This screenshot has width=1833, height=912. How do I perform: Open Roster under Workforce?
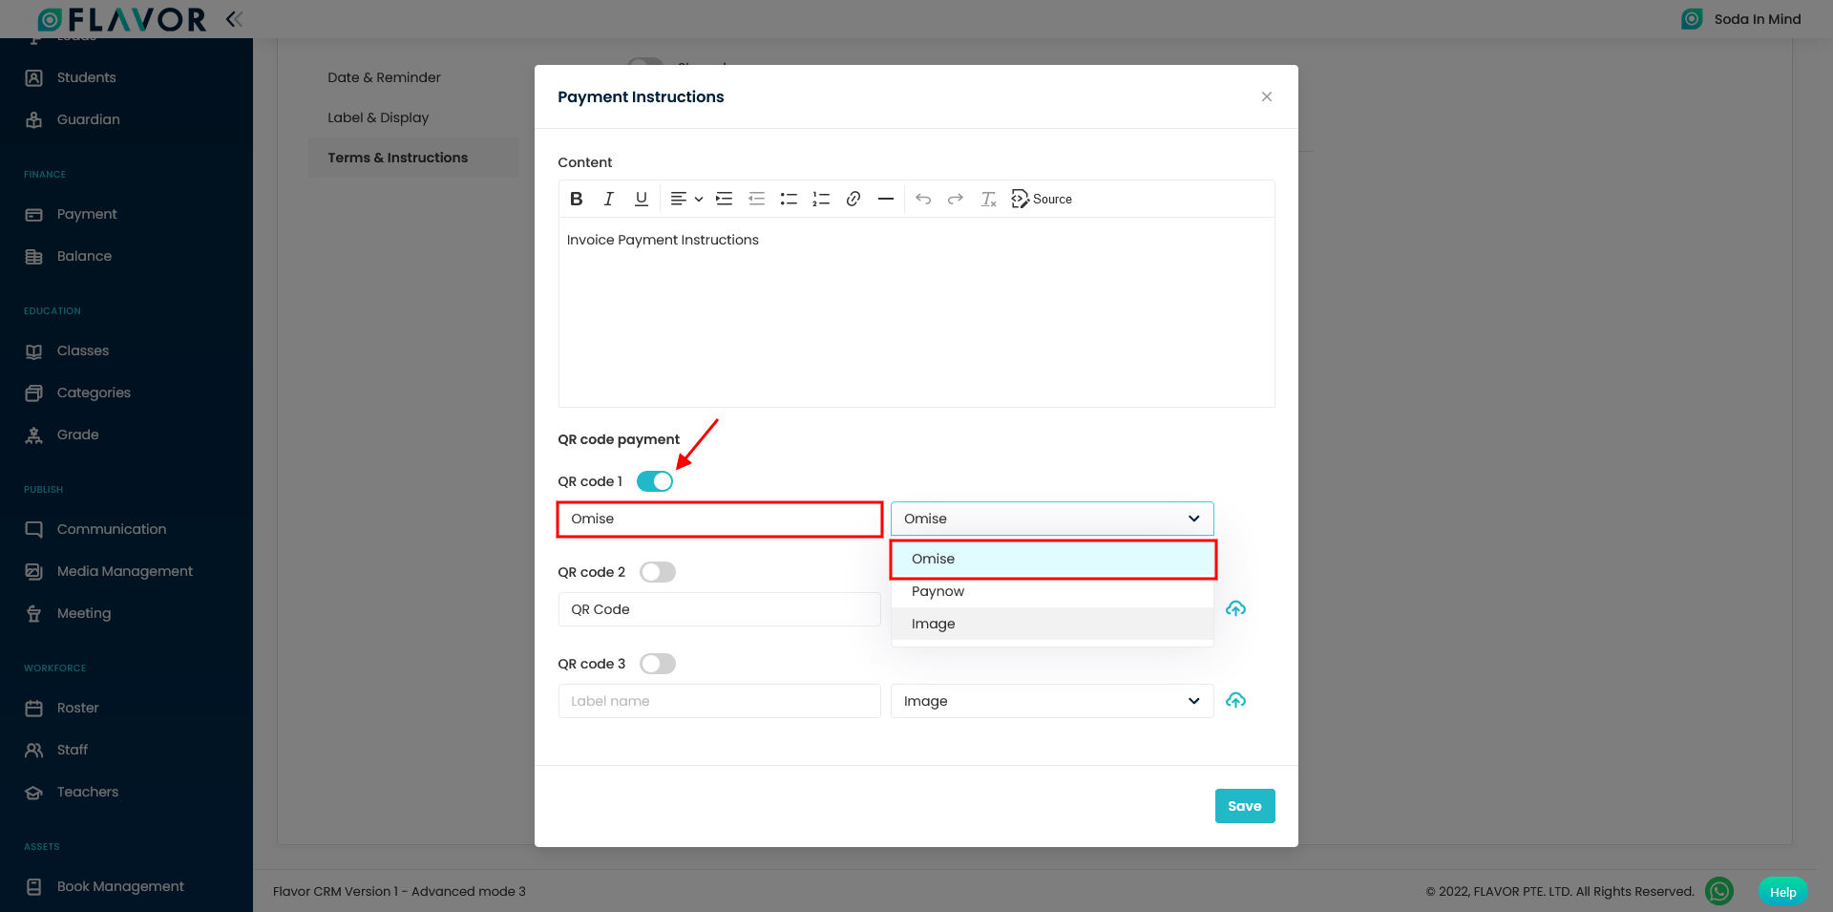tap(77, 708)
